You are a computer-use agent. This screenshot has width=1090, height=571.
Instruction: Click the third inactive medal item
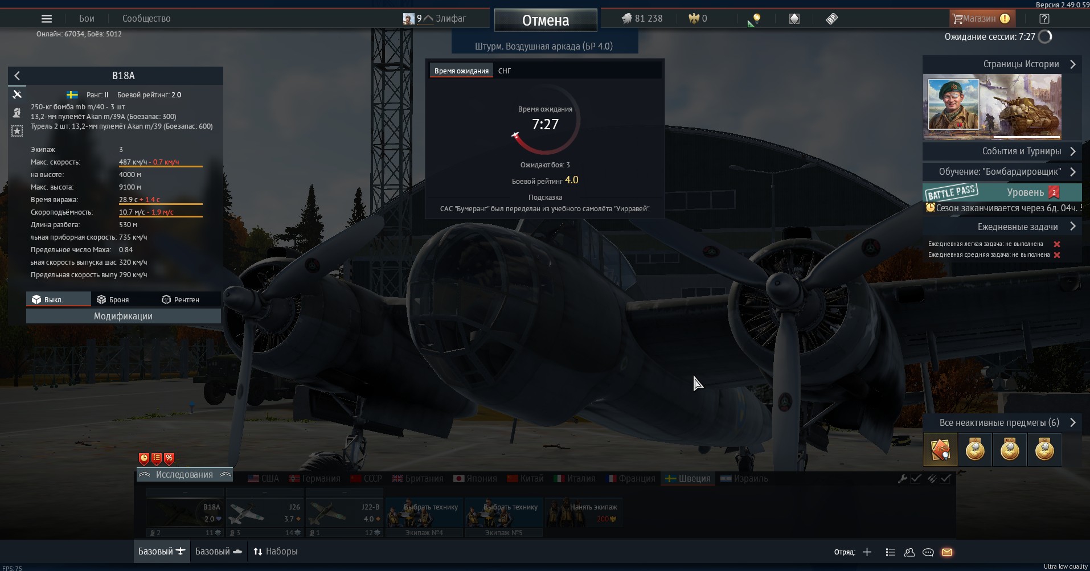click(1010, 450)
